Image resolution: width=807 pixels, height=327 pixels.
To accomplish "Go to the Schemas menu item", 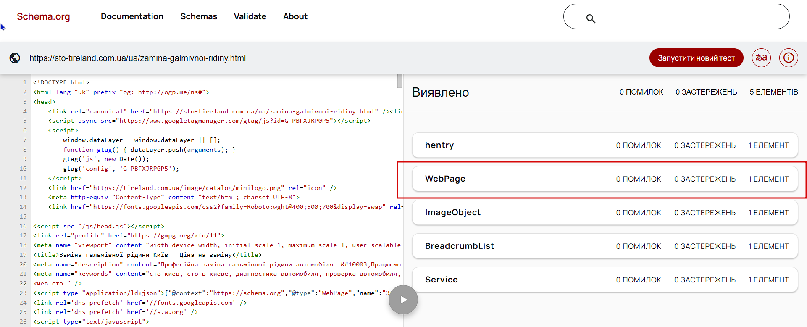I will (199, 16).
